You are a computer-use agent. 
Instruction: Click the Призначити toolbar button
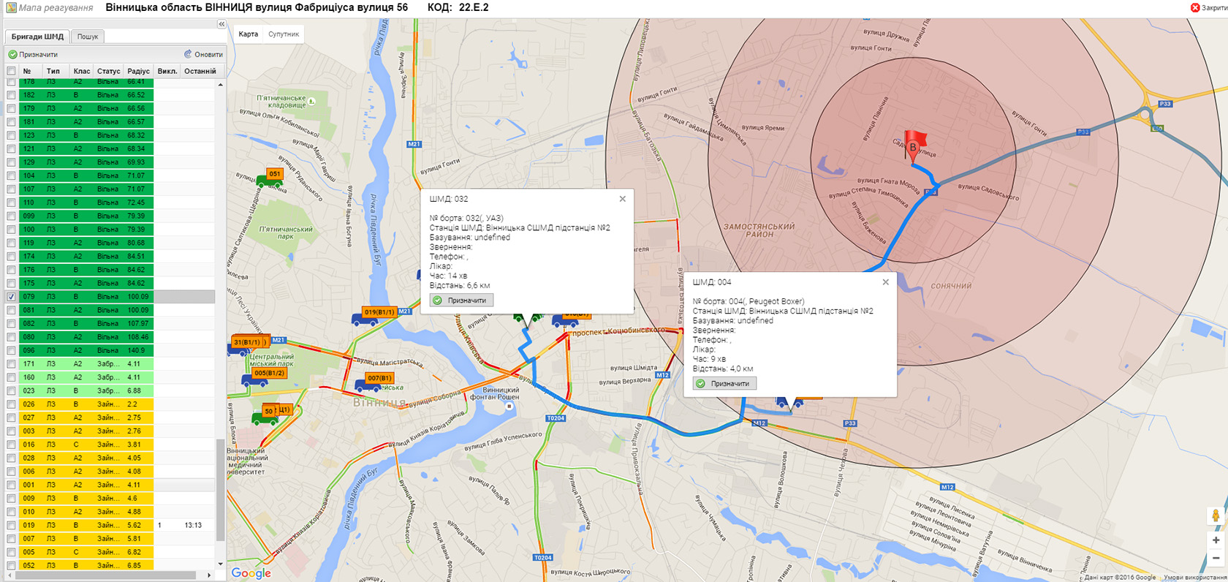(x=33, y=54)
